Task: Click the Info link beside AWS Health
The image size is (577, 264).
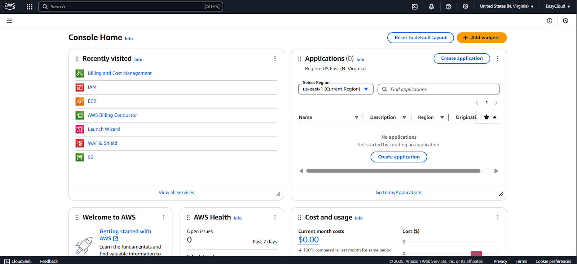Action: [x=238, y=218]
